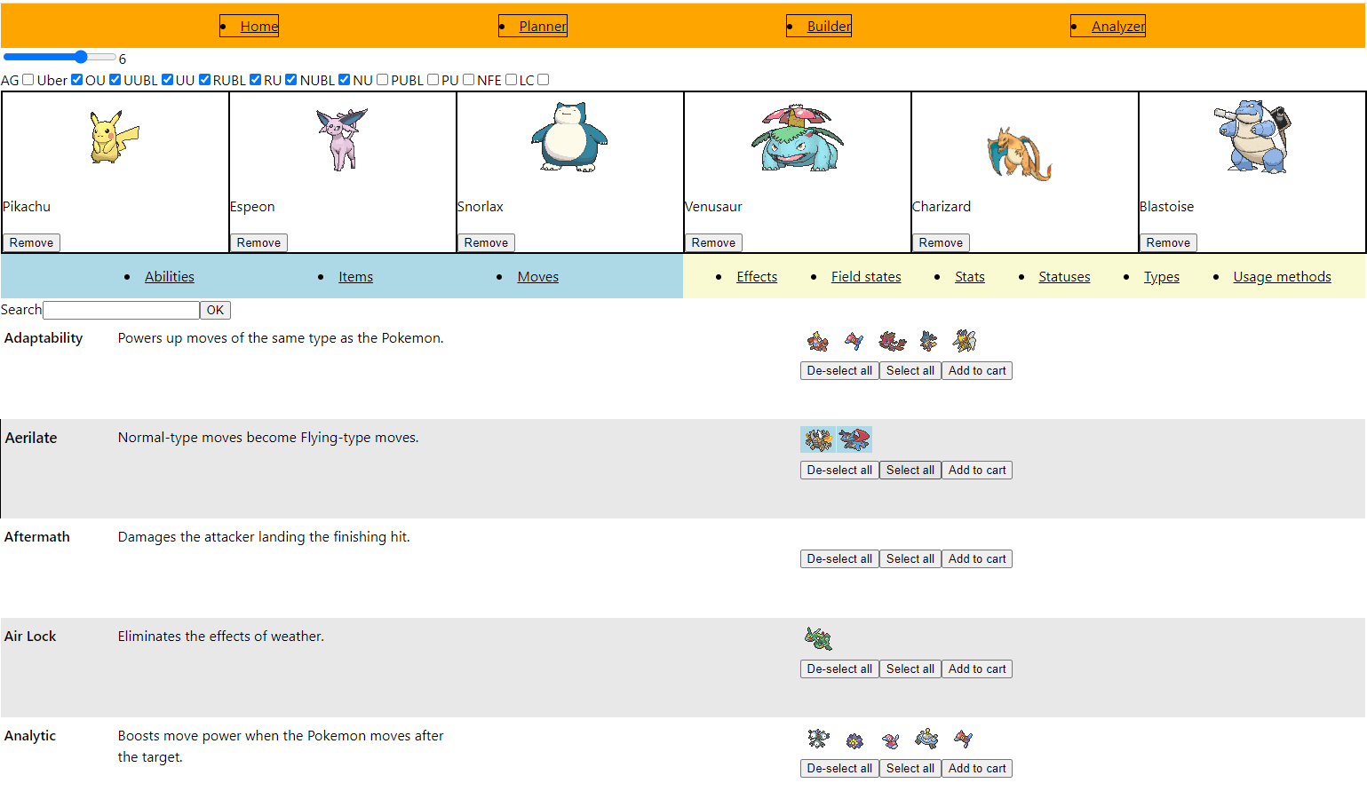This screenshot has width=1367, height=807.
Task: Click the Snorlax team slot image
Action: point(569,136)
